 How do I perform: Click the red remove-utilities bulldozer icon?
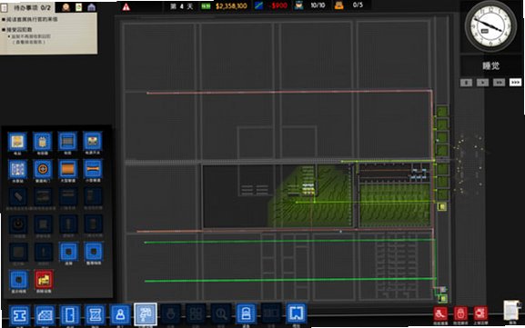[44, 280]
